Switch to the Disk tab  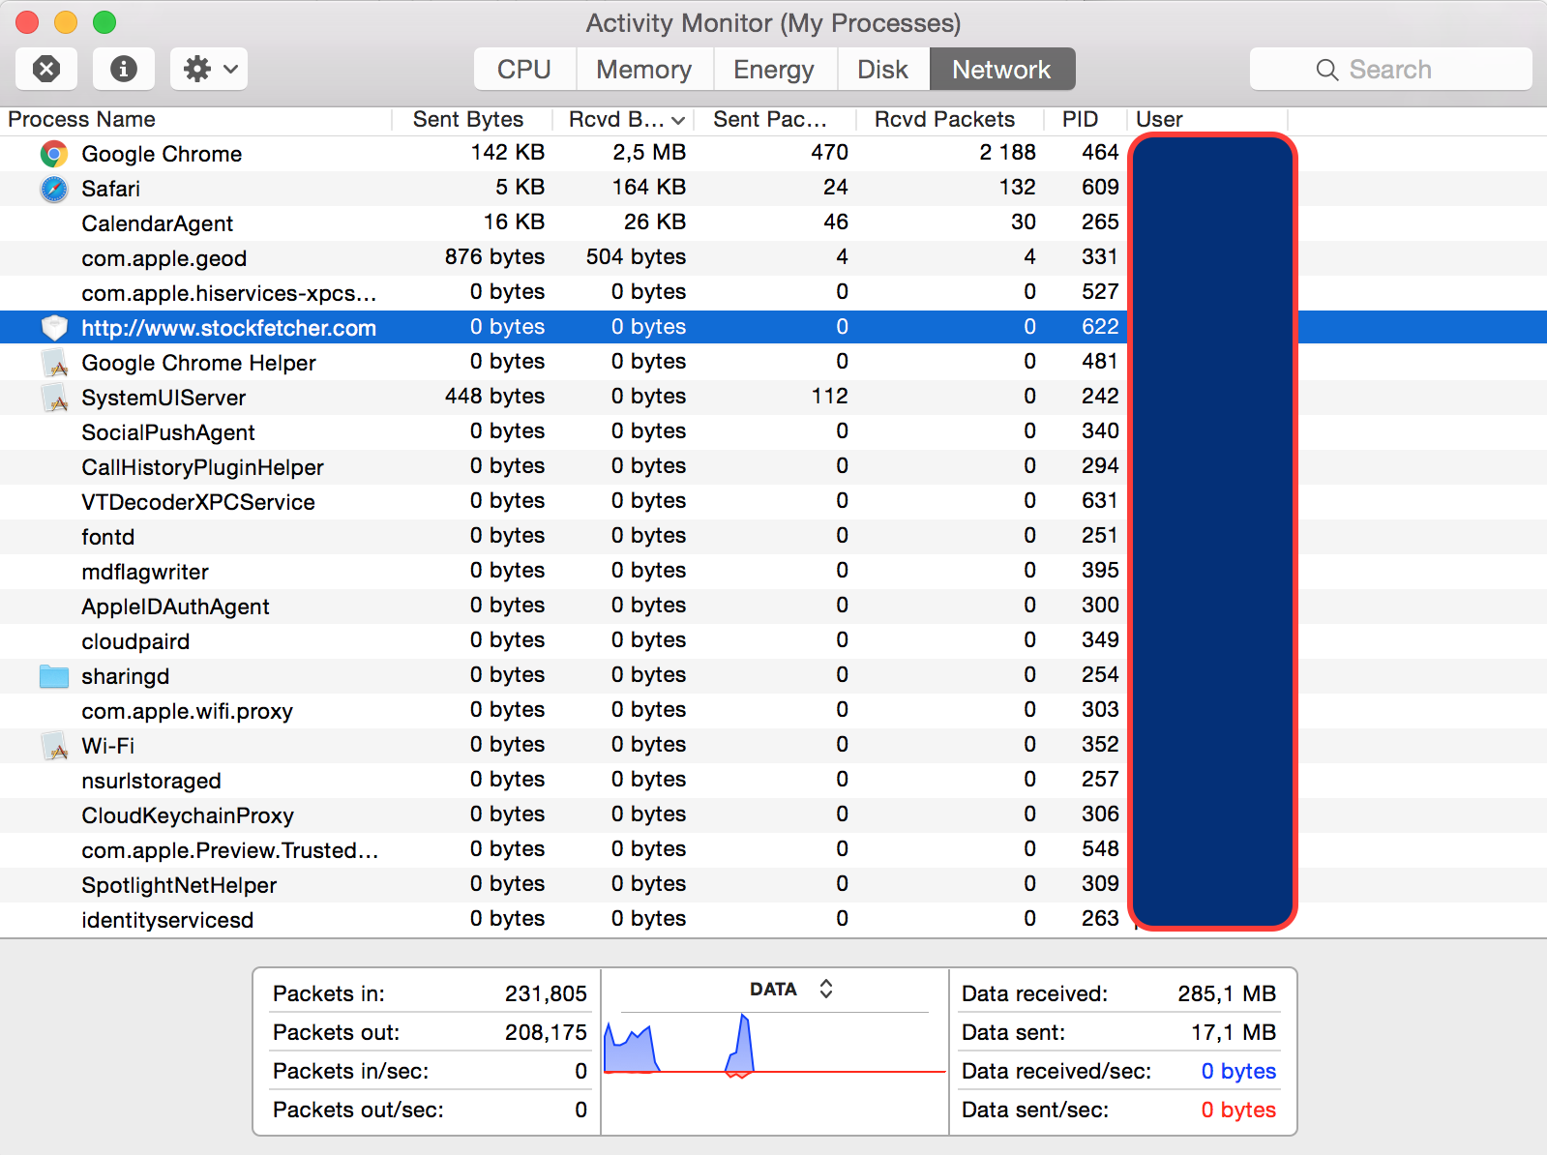click(x=883, y=70)
